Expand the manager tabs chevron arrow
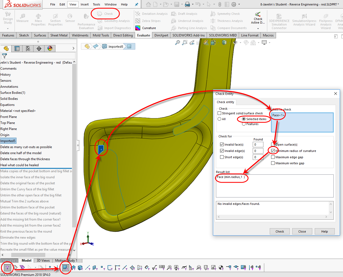This screenshot has height=277, width=343. click(73, 49)
